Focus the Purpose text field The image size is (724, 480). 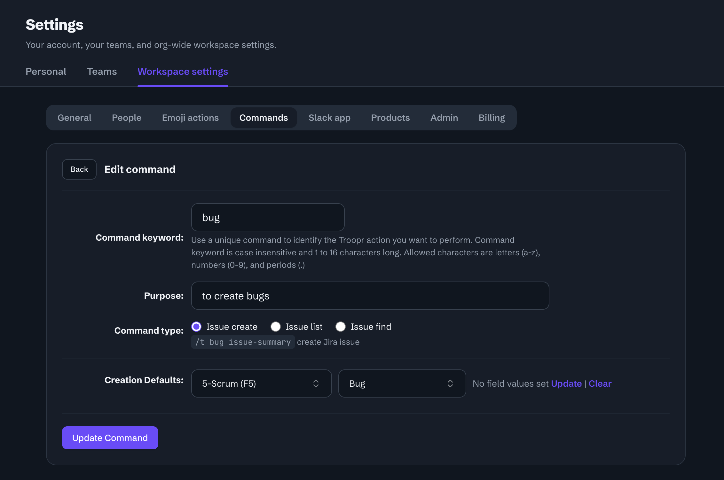[370, 296]
